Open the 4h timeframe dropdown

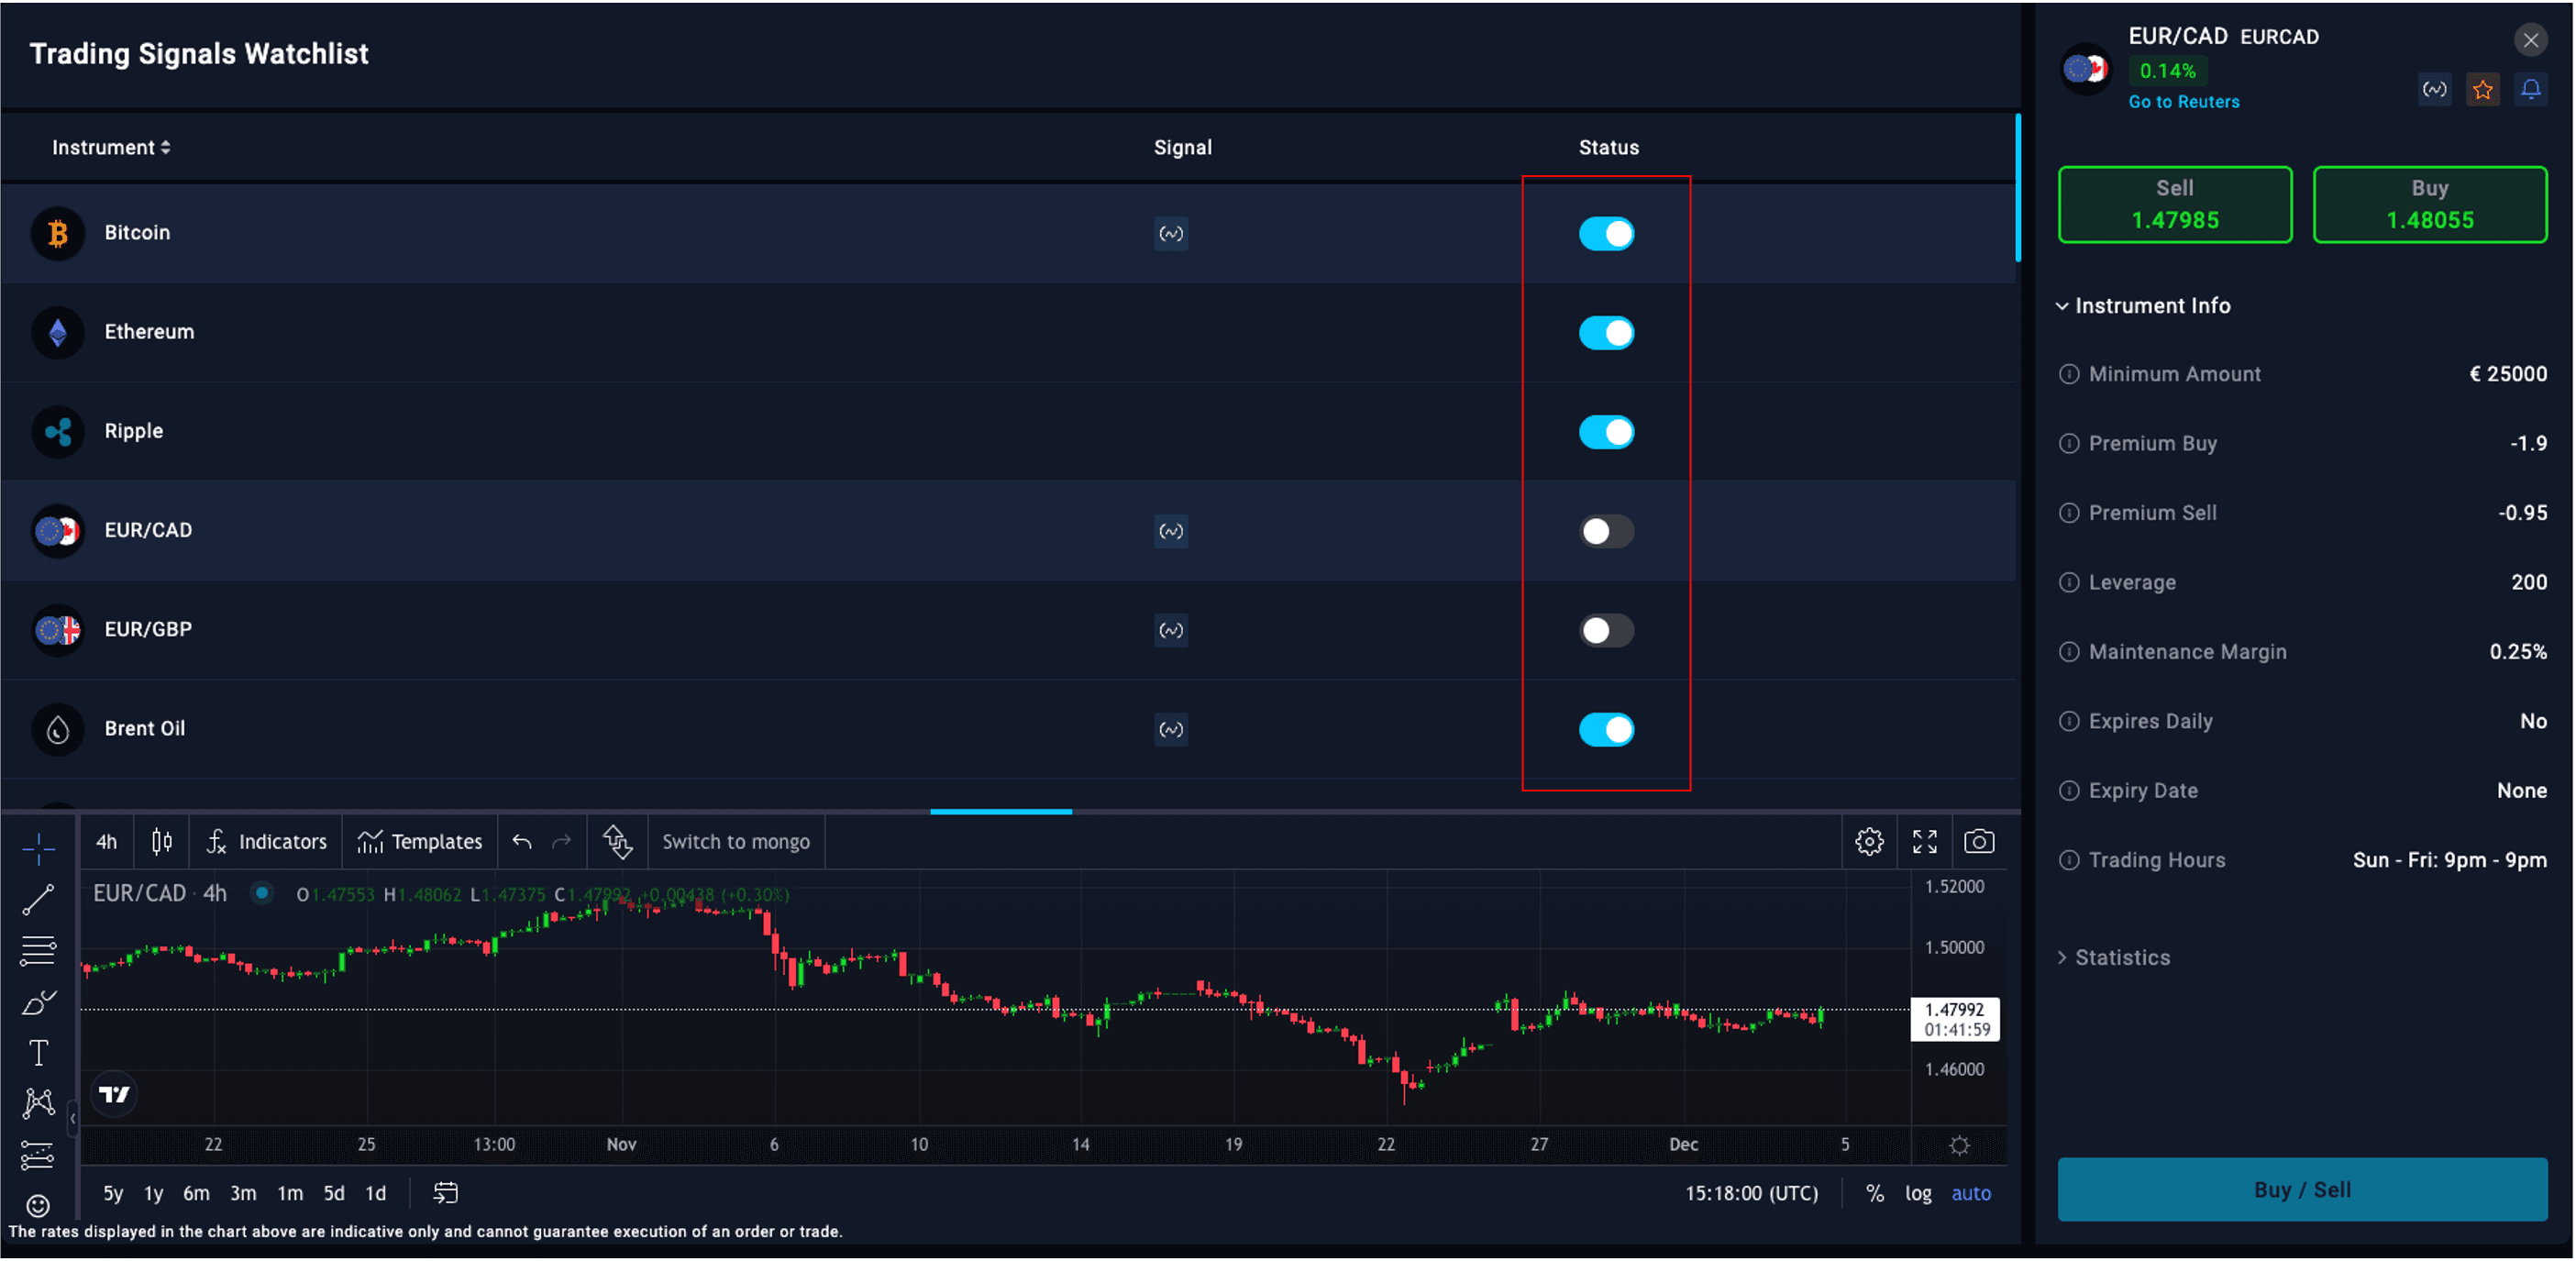pyautogui.click(x=106, y=842)
